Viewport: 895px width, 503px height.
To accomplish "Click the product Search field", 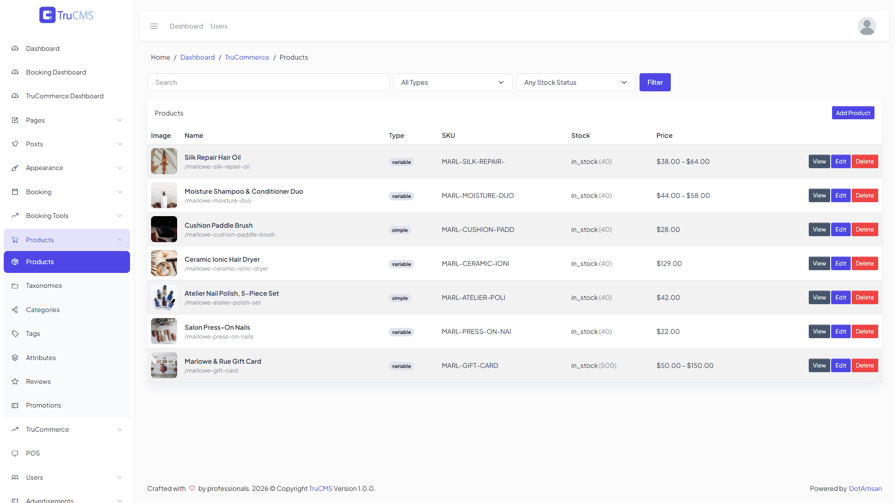I will click(x=268, y=82).
